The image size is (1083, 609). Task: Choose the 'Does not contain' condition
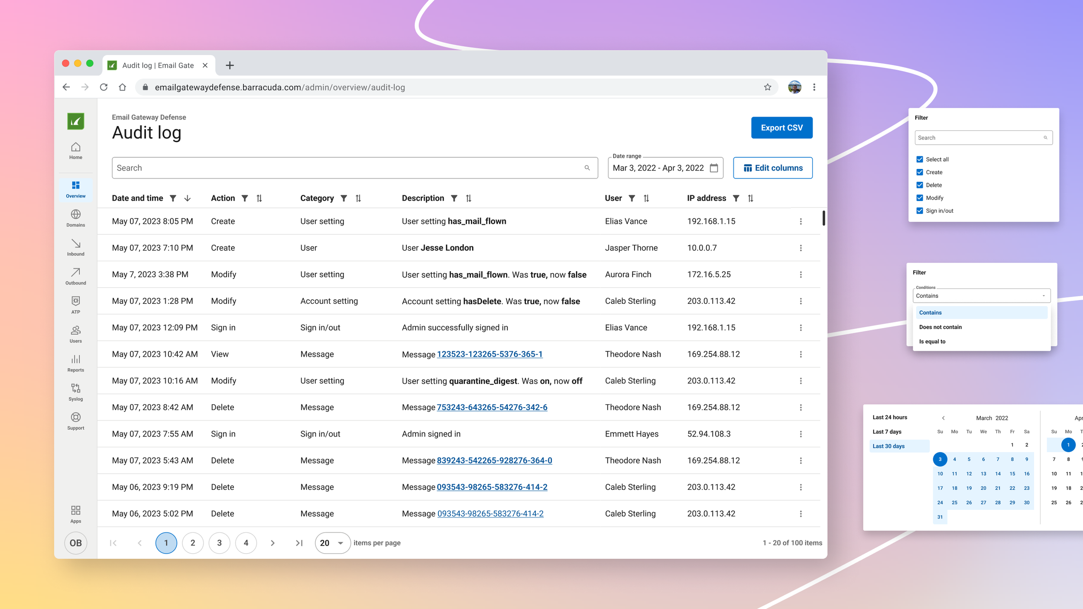[x=940, y=327]
